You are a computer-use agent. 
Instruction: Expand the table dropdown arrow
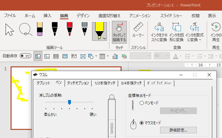[x=108, y=56]
